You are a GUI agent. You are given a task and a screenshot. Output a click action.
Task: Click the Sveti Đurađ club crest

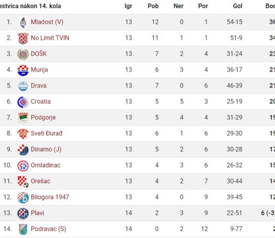point(23,134)
